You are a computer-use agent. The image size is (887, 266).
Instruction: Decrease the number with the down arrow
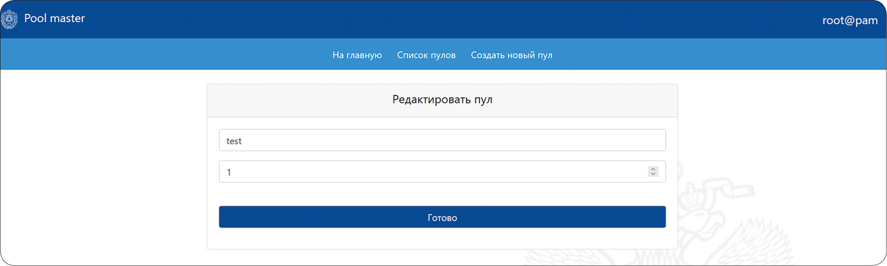click(653, 174)
